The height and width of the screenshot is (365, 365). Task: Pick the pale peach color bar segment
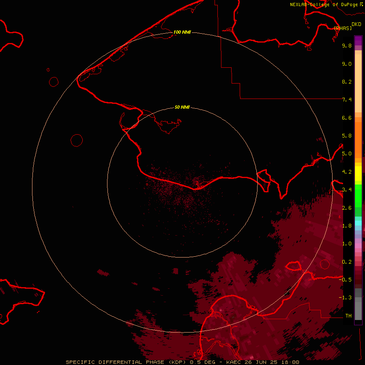358,83
